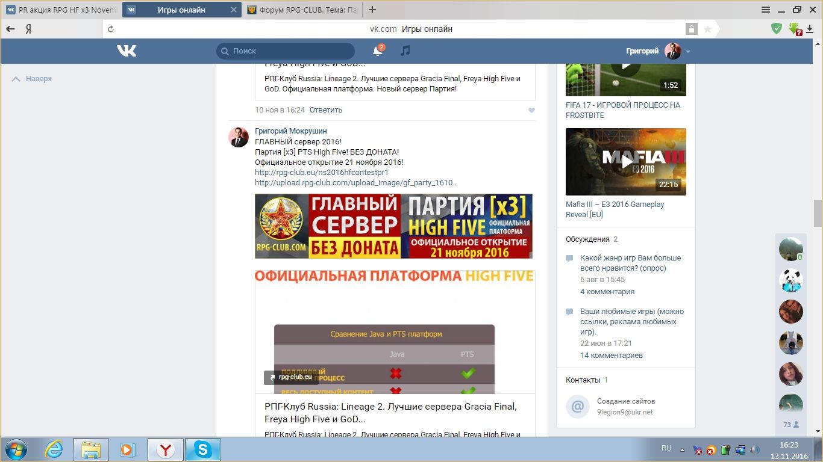Screen dimensions: 823x462
Task: Click the battery power tray icon
Action: click(725, 449)
